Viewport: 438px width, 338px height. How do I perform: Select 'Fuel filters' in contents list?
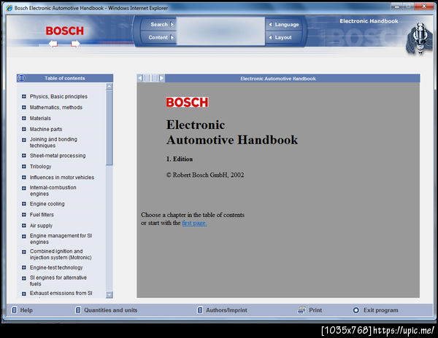pos(42,215)
